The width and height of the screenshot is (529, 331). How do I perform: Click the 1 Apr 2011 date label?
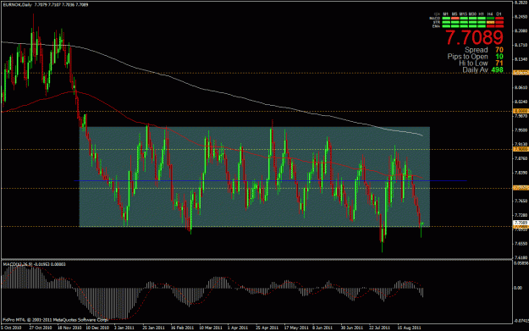238,328
